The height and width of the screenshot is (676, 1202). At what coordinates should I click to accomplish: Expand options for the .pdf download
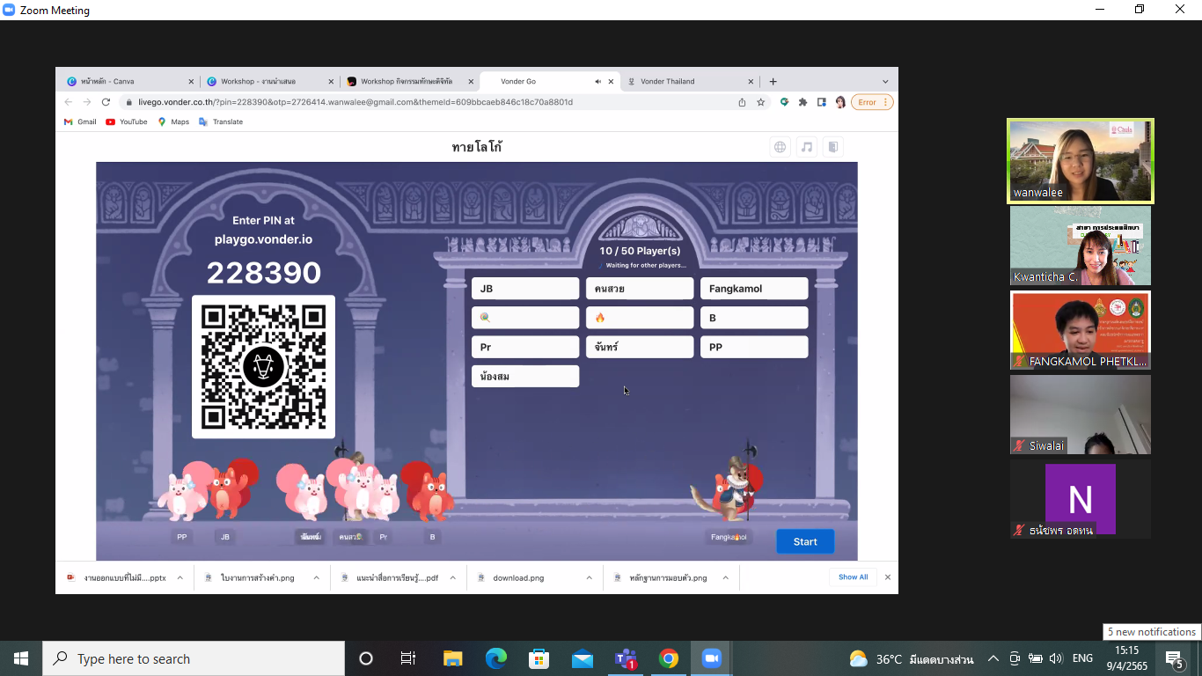click(452, 577)
